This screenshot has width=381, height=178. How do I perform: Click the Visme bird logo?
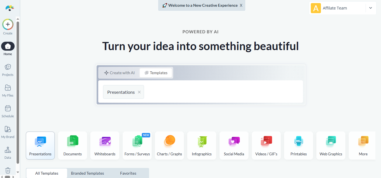point(10,8)
